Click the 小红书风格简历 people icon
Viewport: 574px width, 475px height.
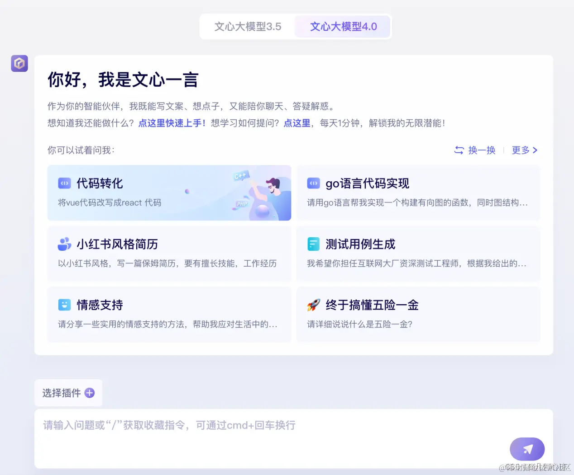(x=65, y=244)
